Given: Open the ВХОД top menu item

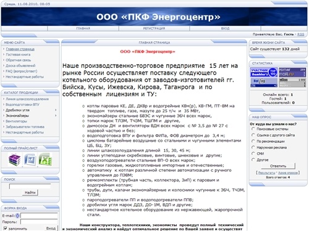Looking at the screenshot, I should tap(225, 28).
